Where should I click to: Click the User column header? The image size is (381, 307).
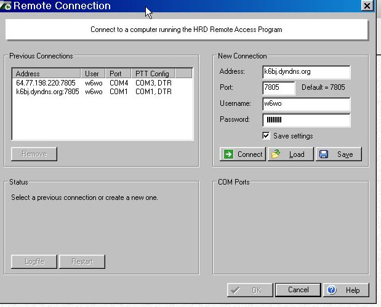pos(94,74)
